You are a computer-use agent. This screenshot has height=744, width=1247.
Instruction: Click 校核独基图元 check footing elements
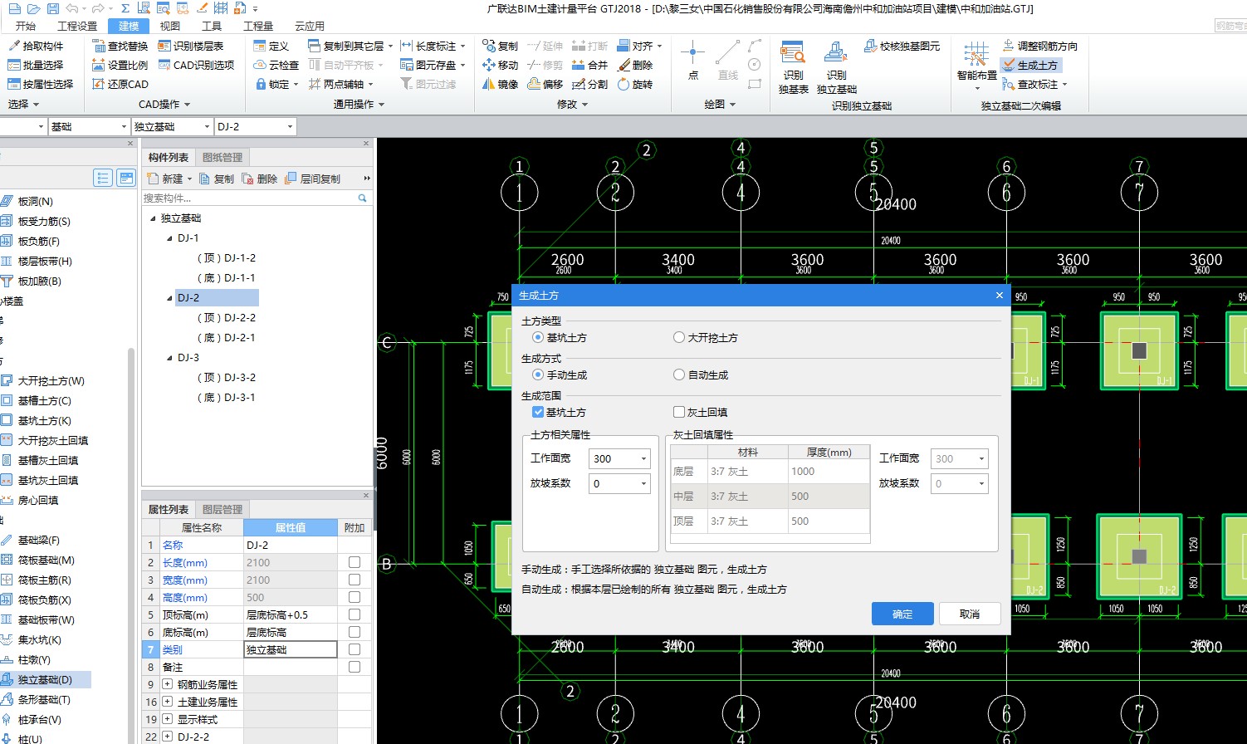coord(902,46)
